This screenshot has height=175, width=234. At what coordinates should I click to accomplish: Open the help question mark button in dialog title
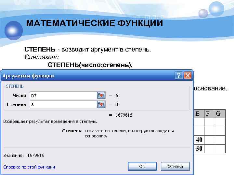click(178, 76)
